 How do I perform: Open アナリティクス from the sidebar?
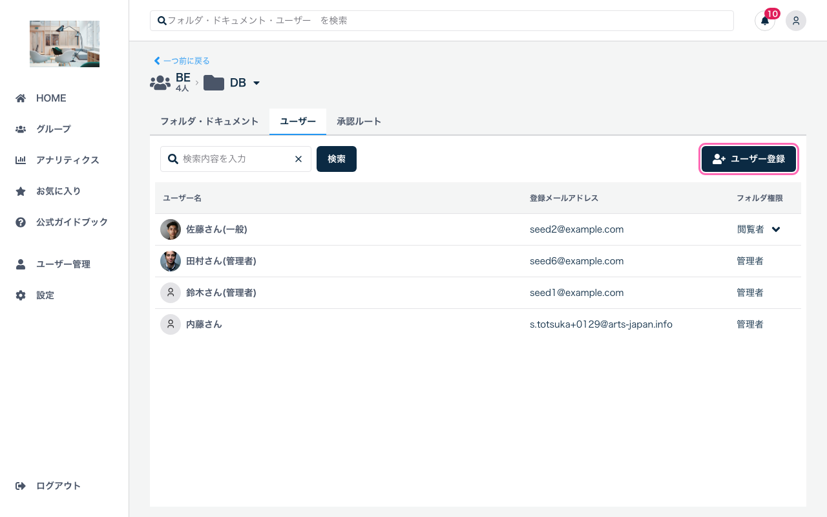point(22,160)
